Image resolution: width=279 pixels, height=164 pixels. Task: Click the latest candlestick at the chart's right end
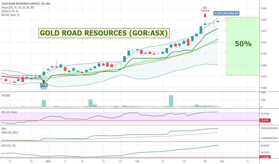218,21
